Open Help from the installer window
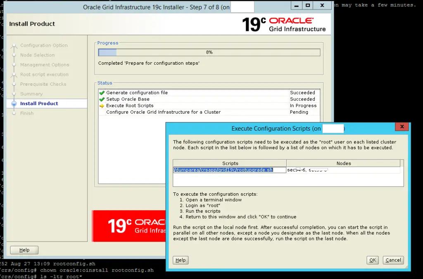Viewport: 423px width, 279px height. coord(24,250)
